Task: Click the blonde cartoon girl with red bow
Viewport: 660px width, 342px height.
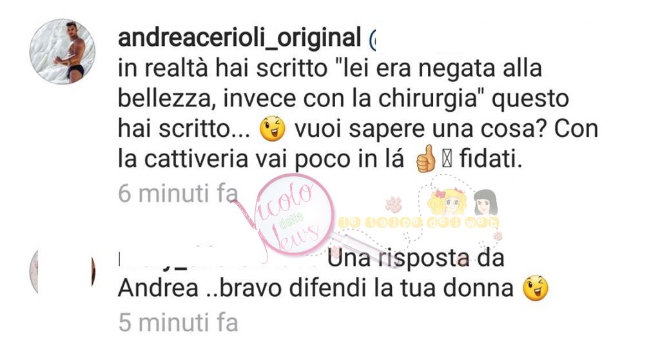Action: pyautogui.click(x=448, y=202)
